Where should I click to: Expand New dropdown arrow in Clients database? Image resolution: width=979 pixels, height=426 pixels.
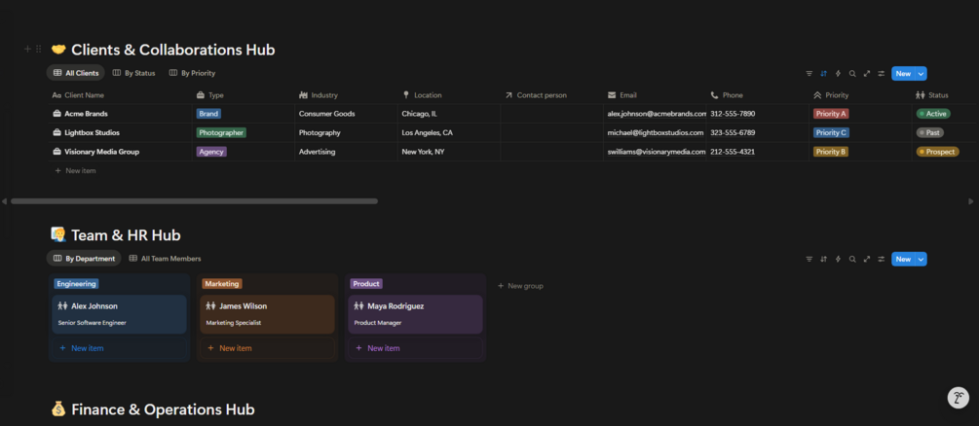pyautogui.click(x=922, y=74)
